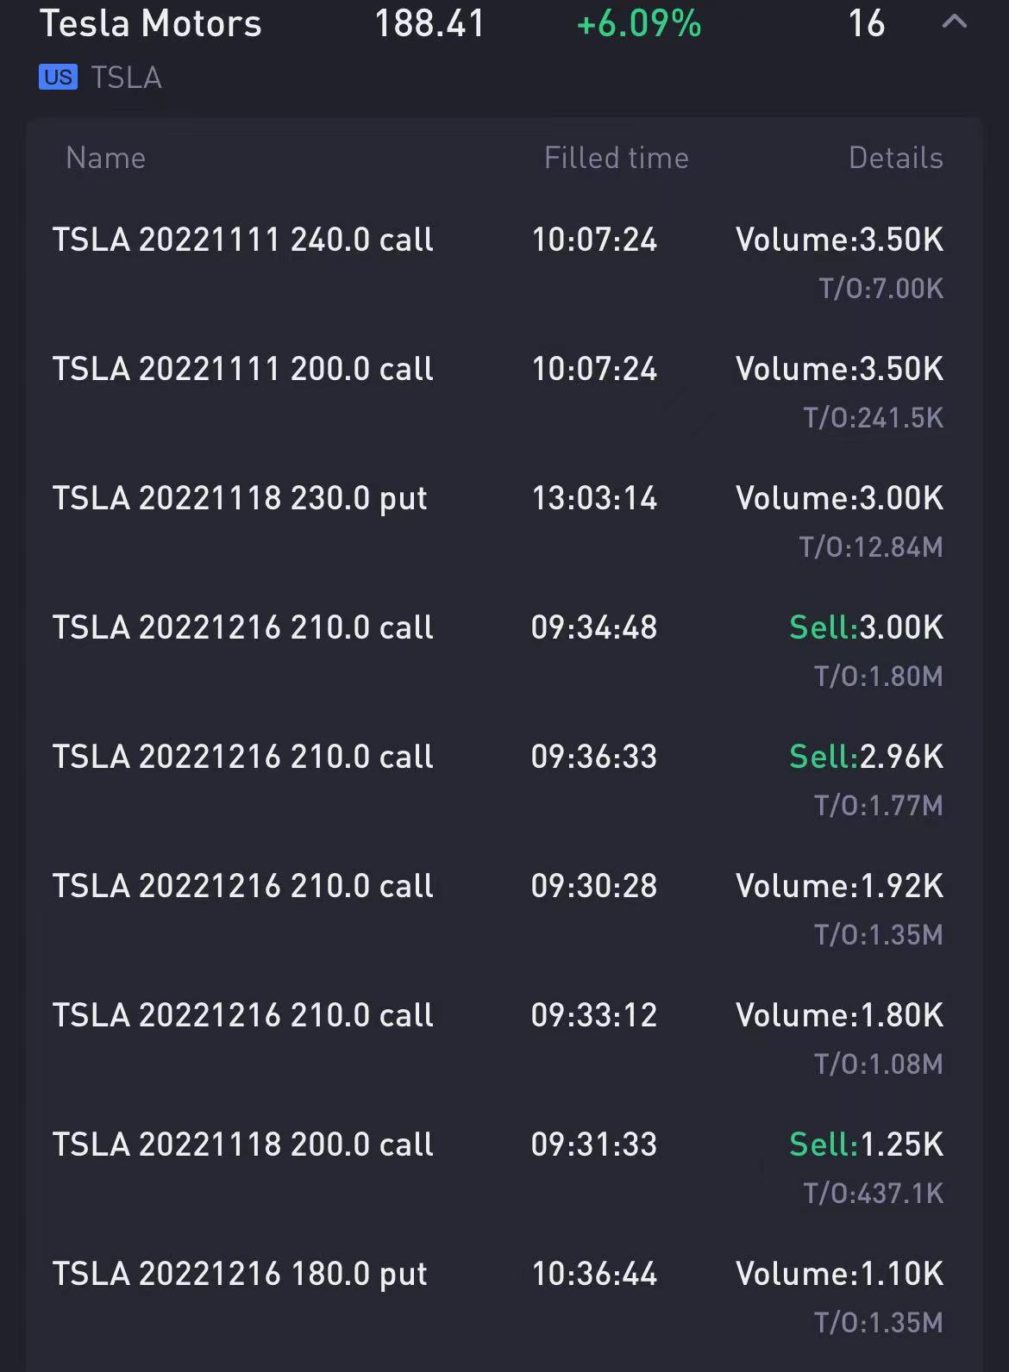1009x1372 pixels.
Task: Tap the Sell:3.00K detail value
Action: 866,627
